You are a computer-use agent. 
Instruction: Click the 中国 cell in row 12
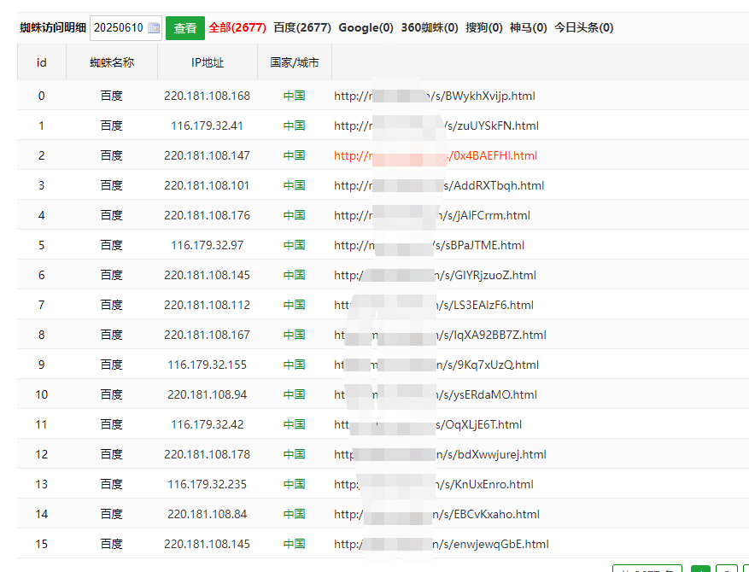(x=295, y=454)
